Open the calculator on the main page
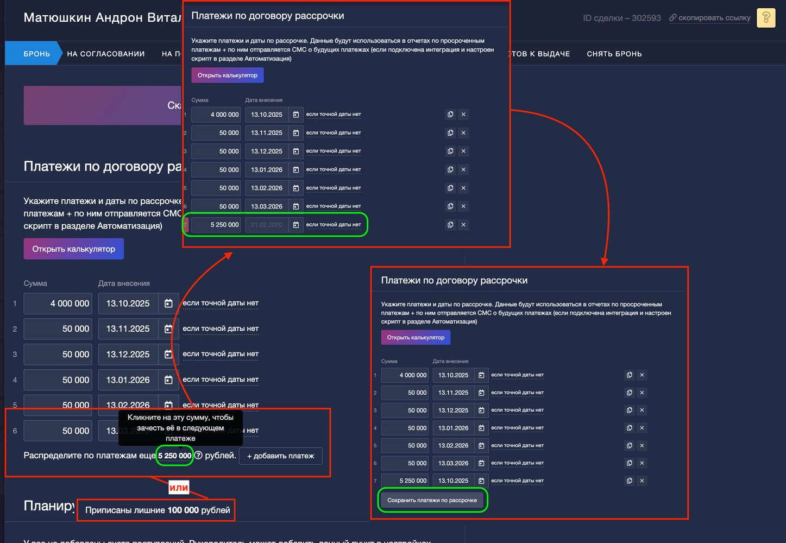786x543 pixels. pyautogui.click(x=73, y=249)
